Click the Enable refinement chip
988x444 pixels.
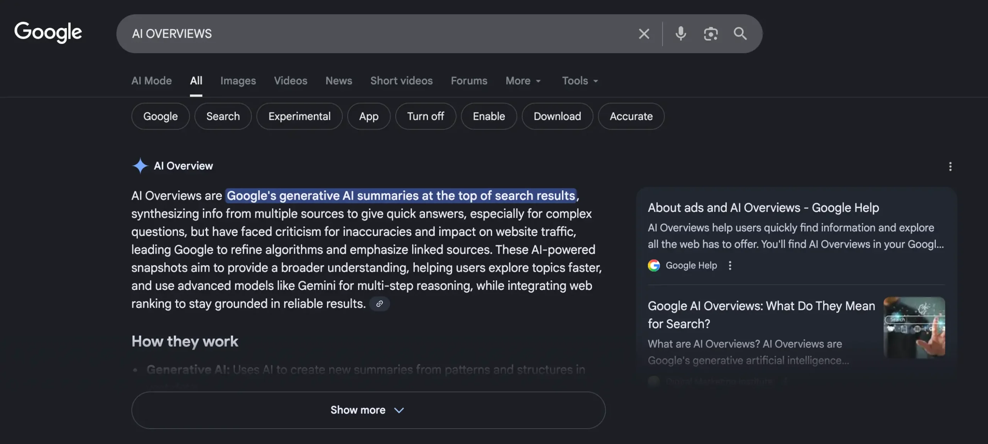coord(489,116)
